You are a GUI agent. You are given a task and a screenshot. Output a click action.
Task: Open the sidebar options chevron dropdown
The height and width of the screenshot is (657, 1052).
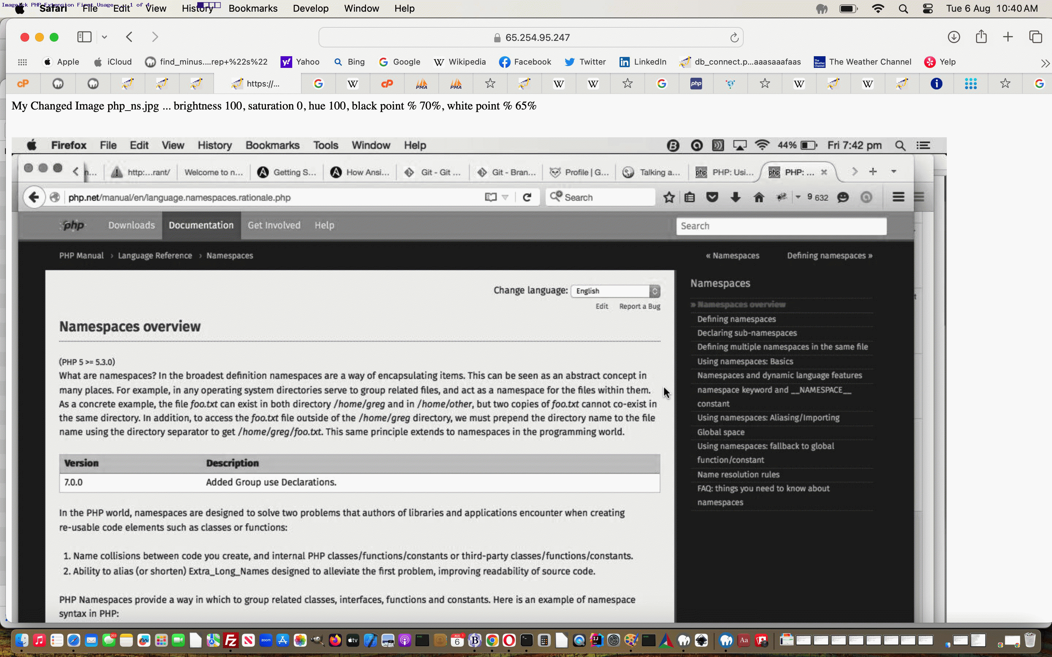click(x=104, y=37)
